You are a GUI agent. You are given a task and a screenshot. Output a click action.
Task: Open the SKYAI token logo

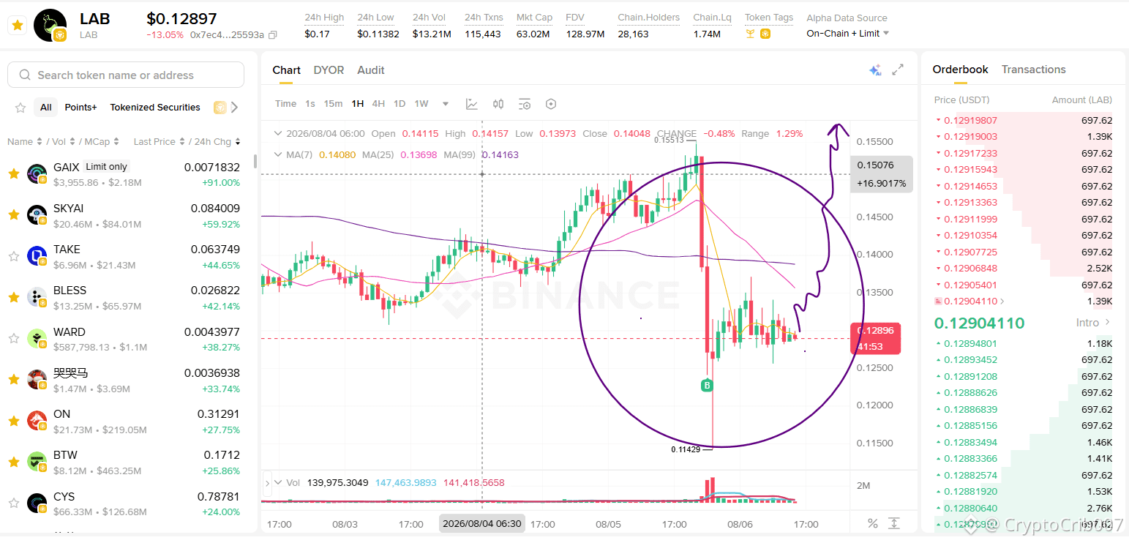click(x=37, y=215)
